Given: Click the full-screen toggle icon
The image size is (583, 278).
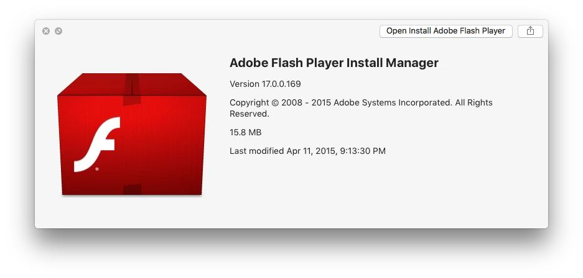Looking at the screenshot, I should click(x=58, y=31).
